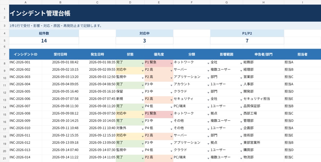Open category dropdown for INC-2026-002
Image resolution: width=321 pixels, height=162 pixels.
click(208, 71)
